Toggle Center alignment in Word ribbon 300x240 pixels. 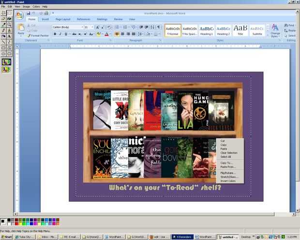tap(122, 34)
